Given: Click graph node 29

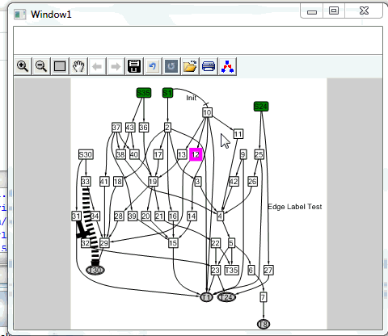Looking at the screenshot, I should click(104, 243).
